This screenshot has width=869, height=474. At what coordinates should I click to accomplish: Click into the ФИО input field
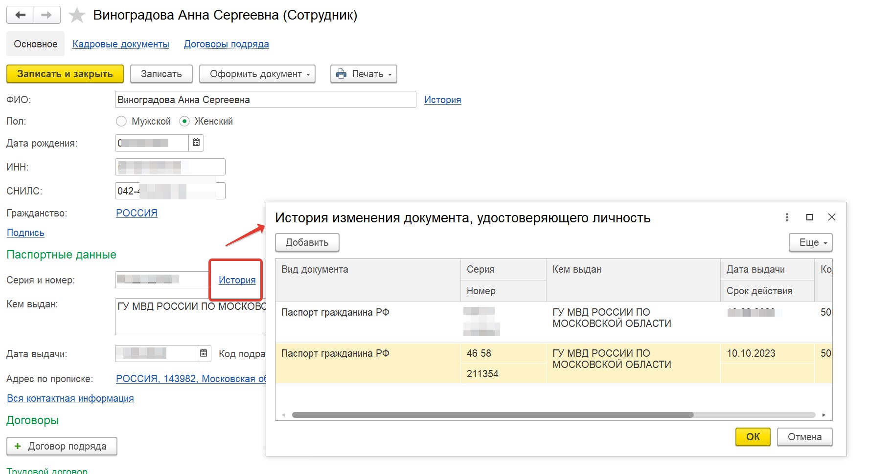pos(265,100)
